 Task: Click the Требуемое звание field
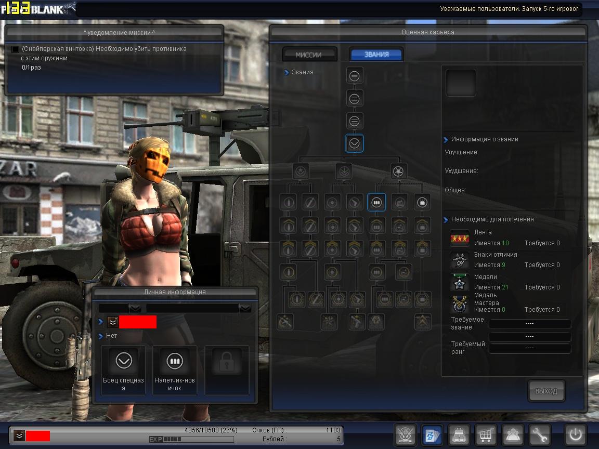point(529,323)
